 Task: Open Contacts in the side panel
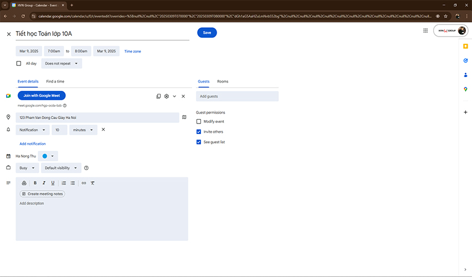465,75
